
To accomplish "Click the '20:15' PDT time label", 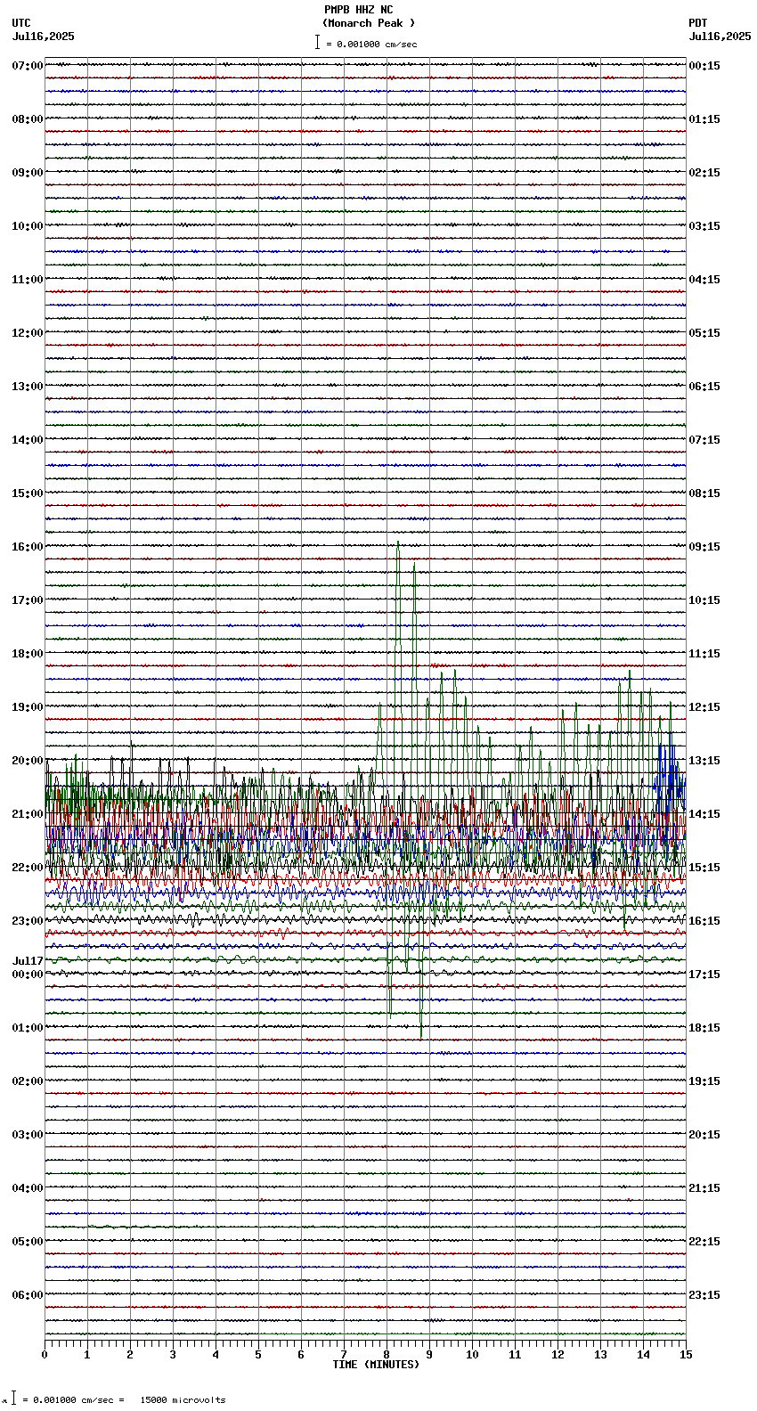I will [x=704, y=1135].
